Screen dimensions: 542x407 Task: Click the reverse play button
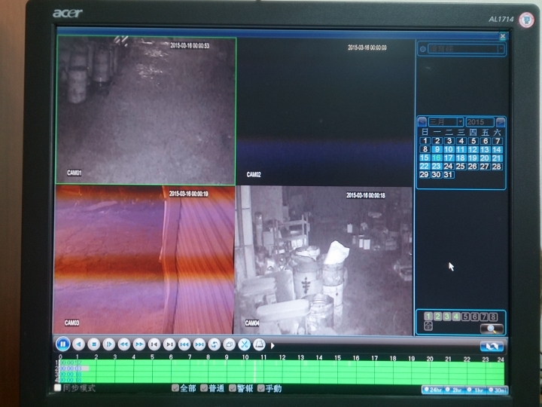point(78,344)
